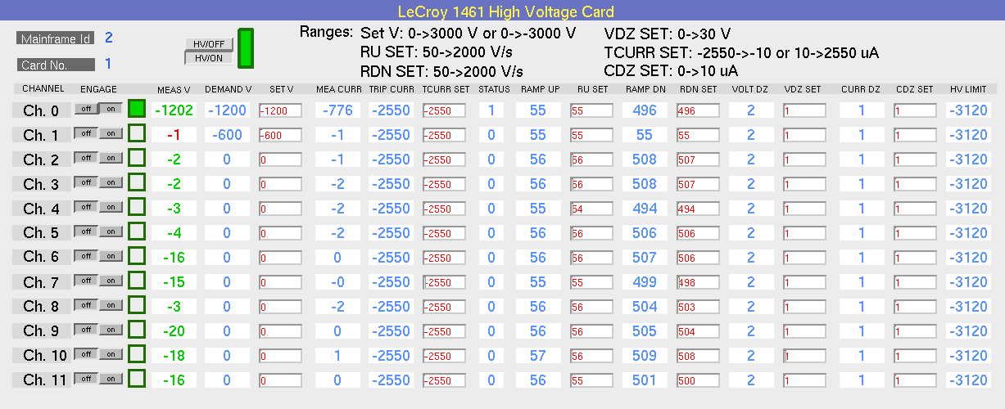The image size is (1005, 409).
Task: Switch Ch. 4 engage to on
Action: [x=111, y=206]
